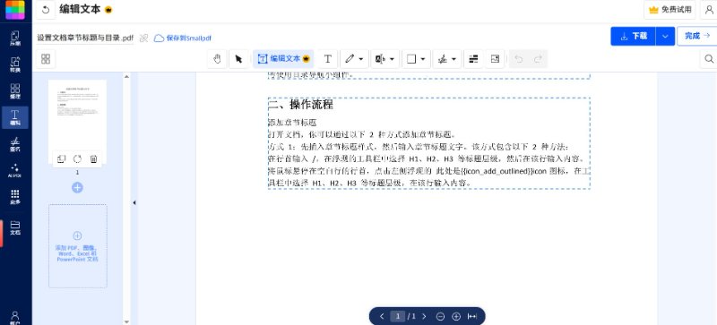This screenshot has width=717, height=325.
Task: Click the duplicate page icon on thumbnail
Action: [x=61, y=159]
